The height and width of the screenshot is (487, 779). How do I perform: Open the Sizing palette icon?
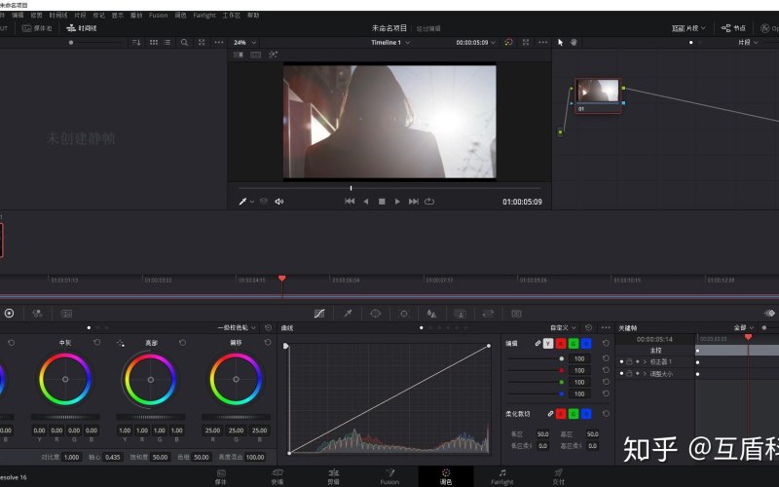click(x=489, y=314)
